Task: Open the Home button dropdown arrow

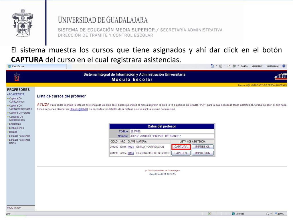Action: pos(216,66)
